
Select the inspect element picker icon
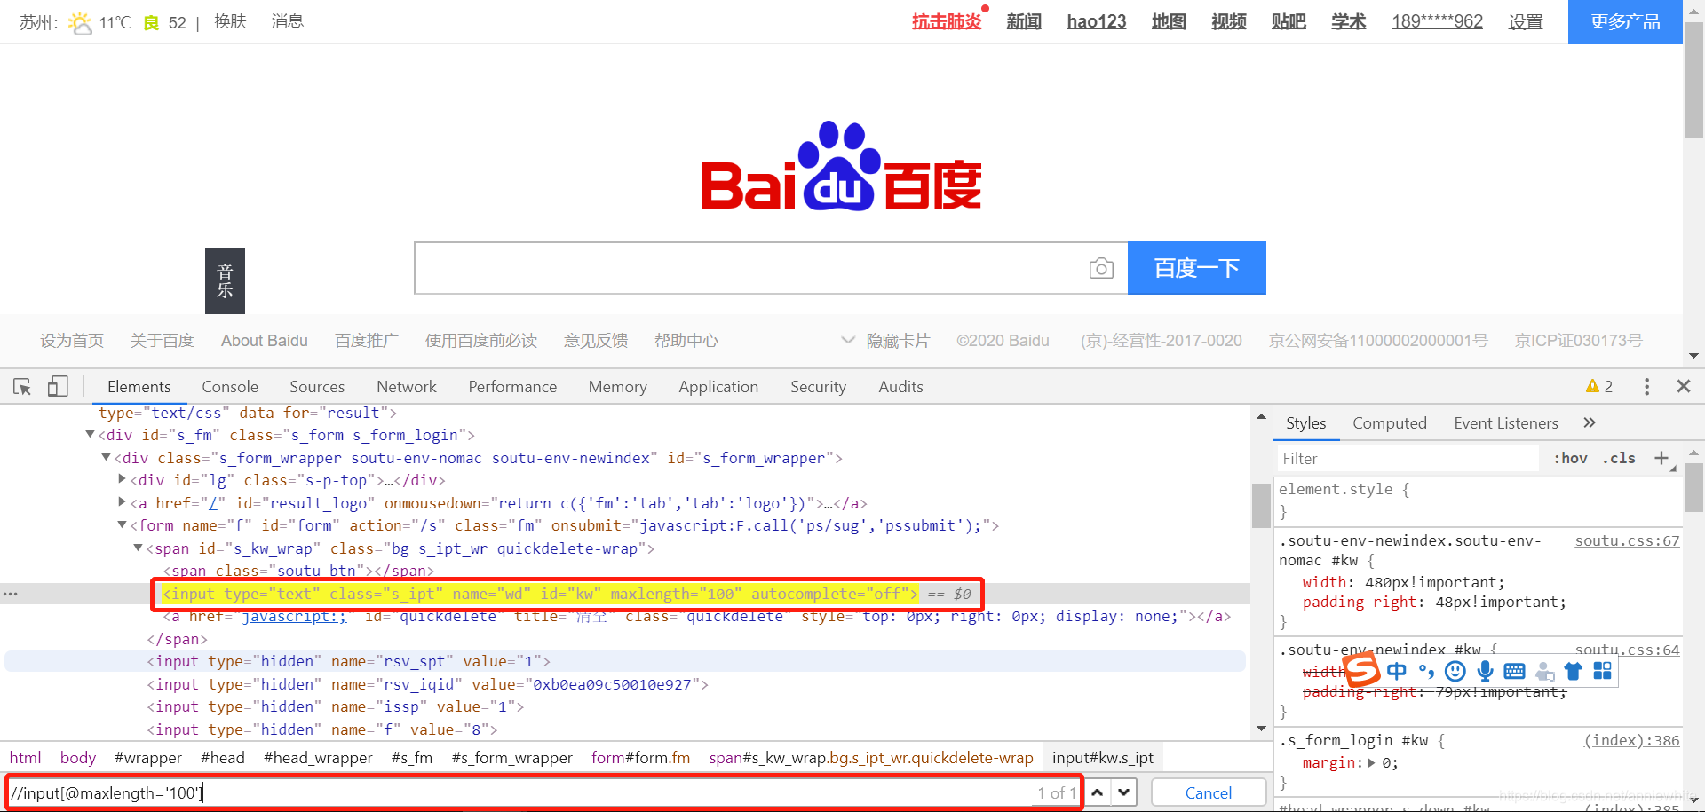tap(22, 387)
